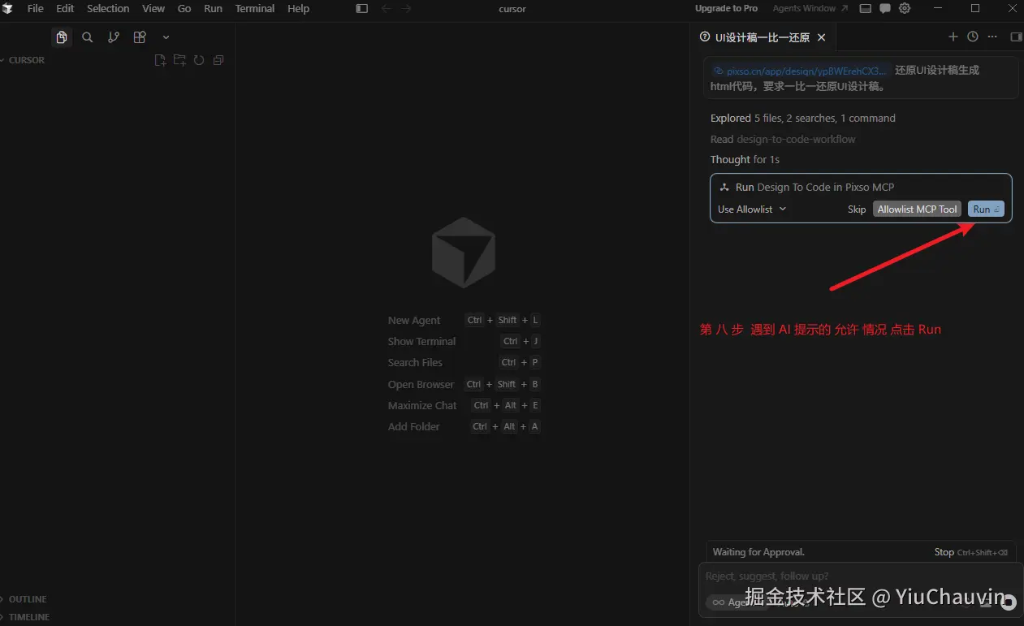Open the Go menu
This screenshot has width=1024, height=626.
(184, 8)
